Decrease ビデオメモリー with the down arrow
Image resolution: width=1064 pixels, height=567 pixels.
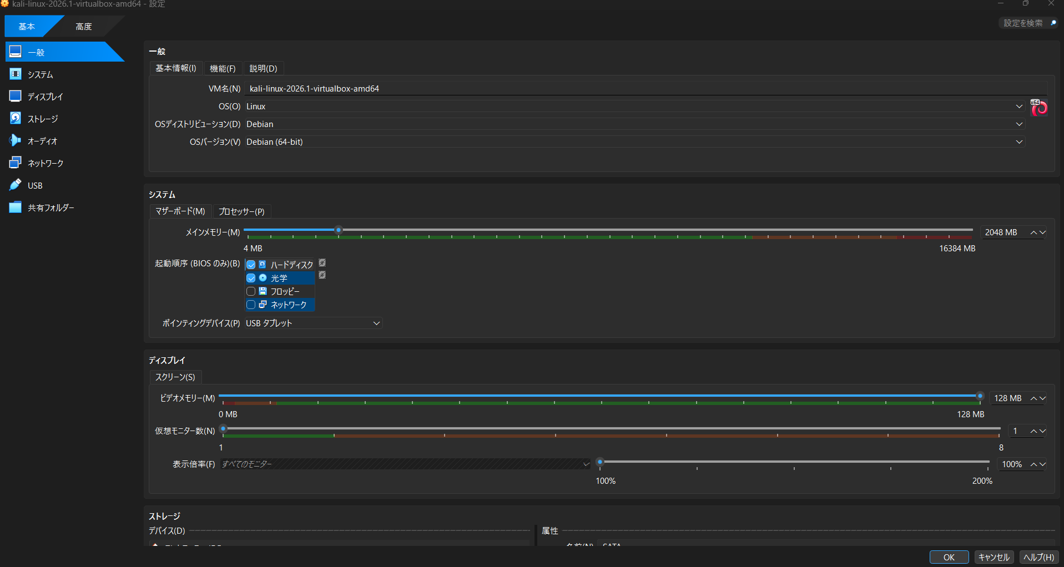(1042, 398)
